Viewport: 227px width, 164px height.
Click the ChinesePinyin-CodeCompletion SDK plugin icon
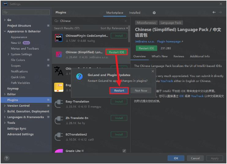59,38
